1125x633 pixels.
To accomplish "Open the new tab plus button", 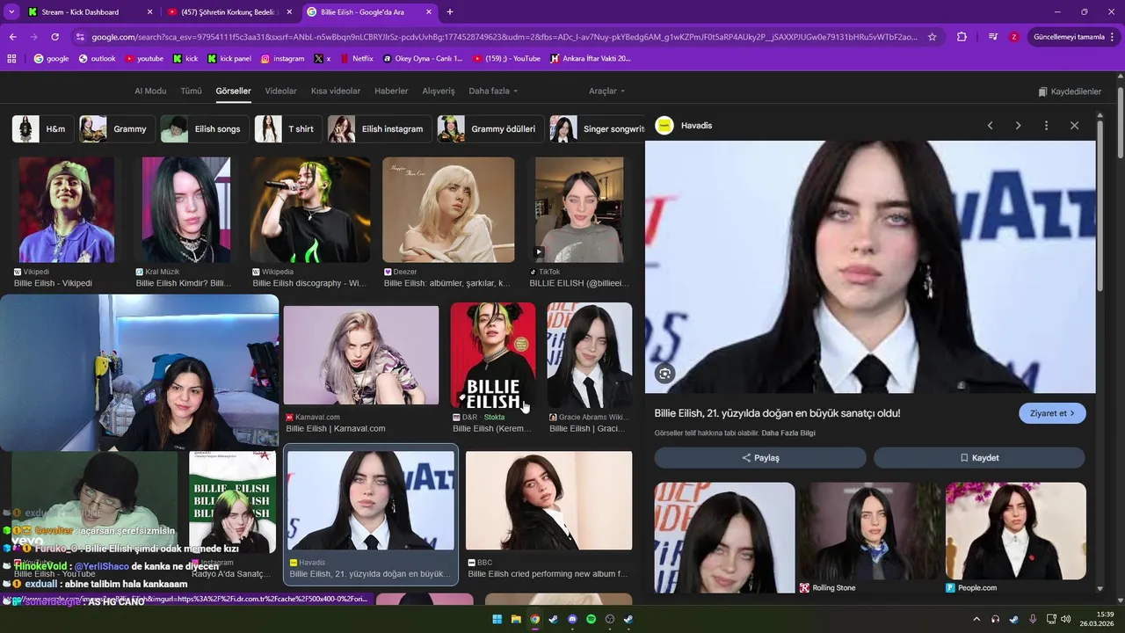I will click(450, 12).
